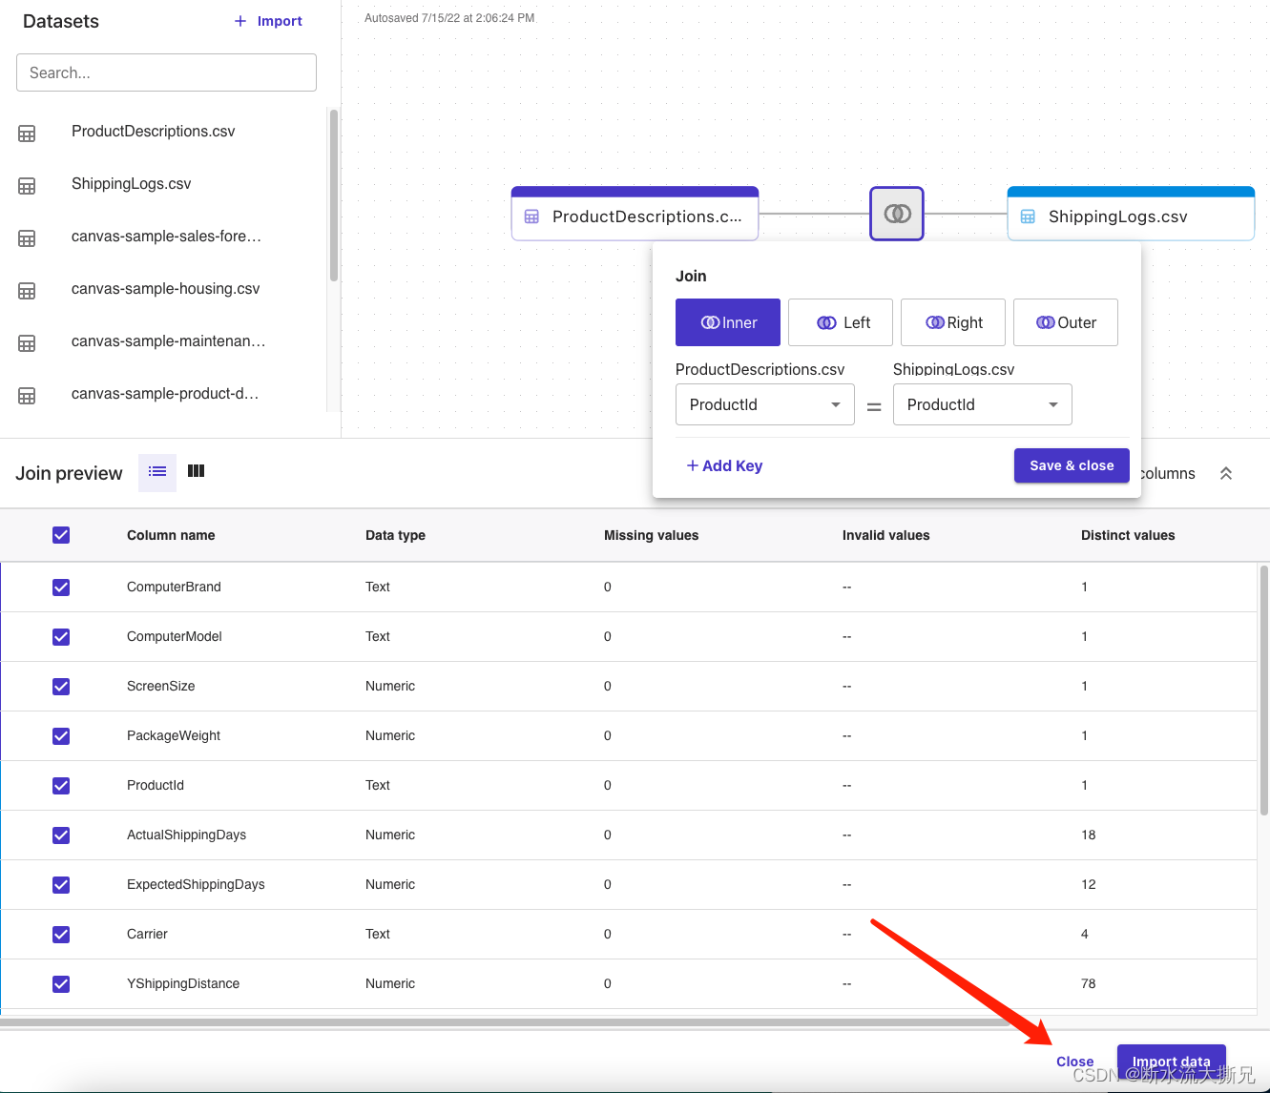The image size is (1270, 1093).
Task: Uncheck the YShippingDistance column
Action: (61, 984)
